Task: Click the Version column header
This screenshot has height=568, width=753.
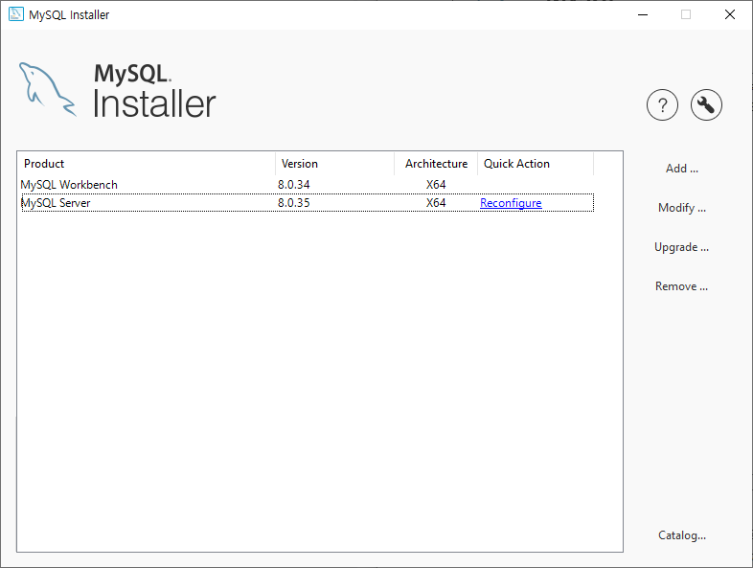Action: pos(334,164)
